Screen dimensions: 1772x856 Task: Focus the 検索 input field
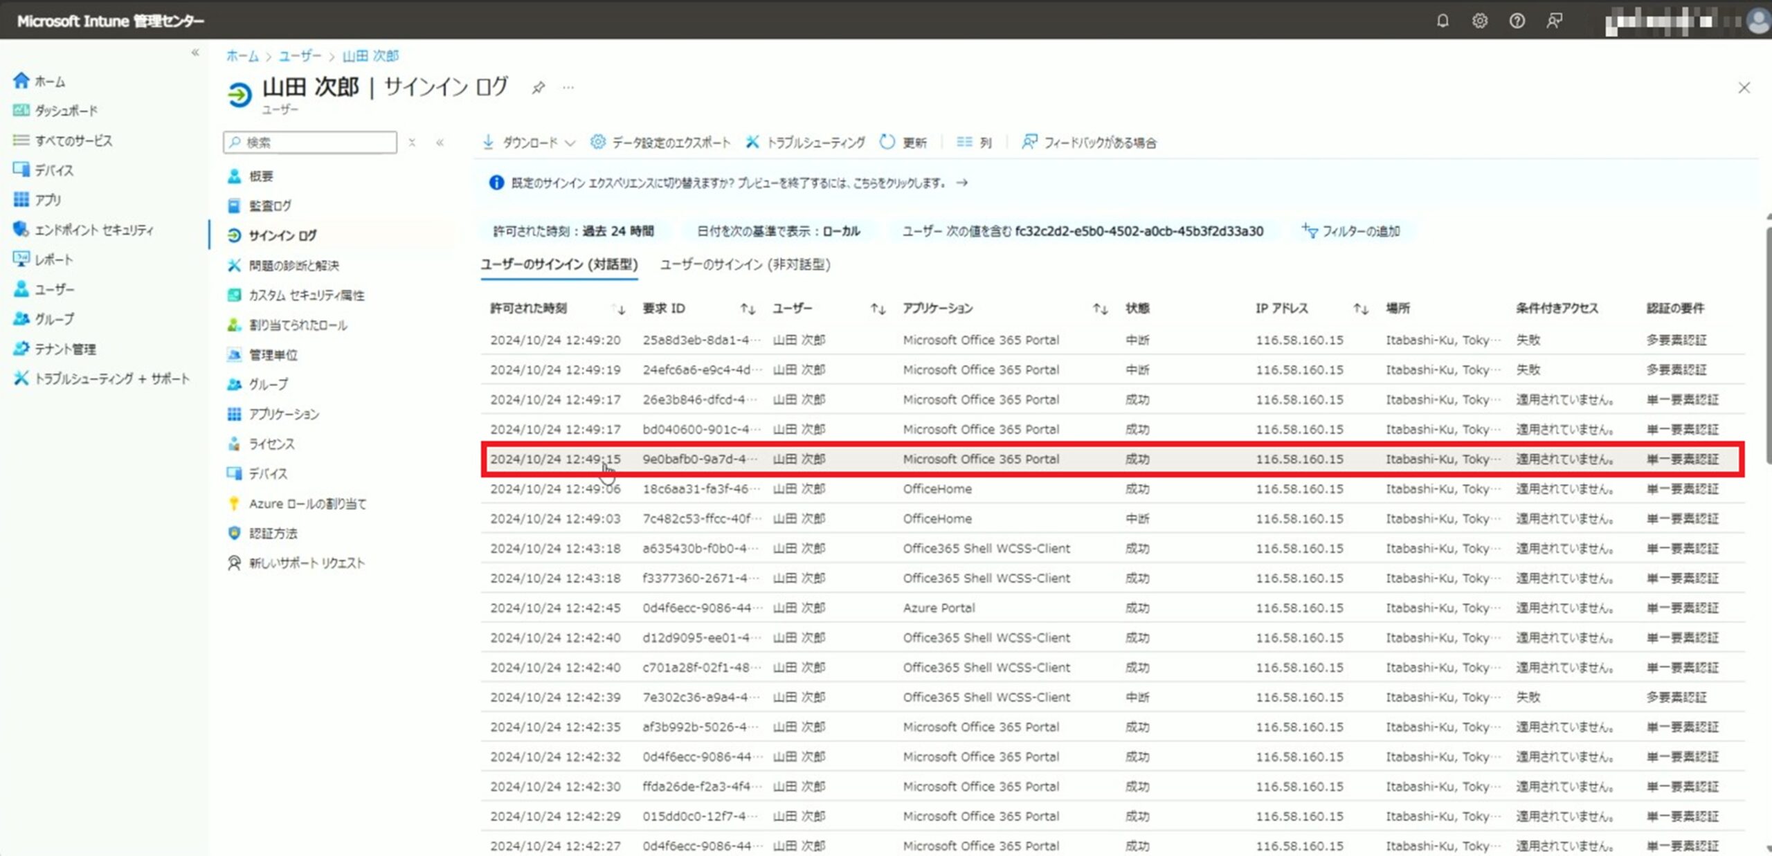310,143
